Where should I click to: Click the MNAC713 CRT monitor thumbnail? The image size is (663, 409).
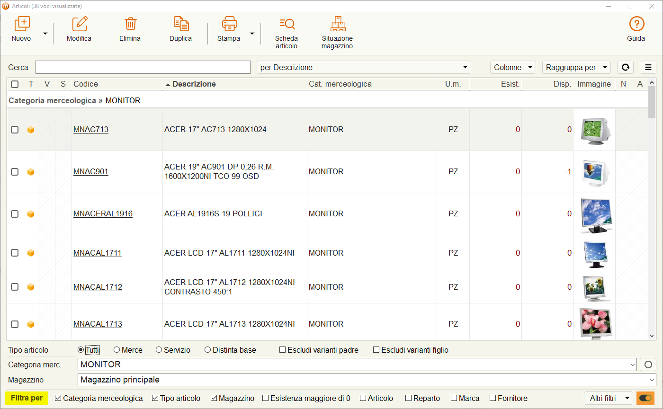point(594,130)
